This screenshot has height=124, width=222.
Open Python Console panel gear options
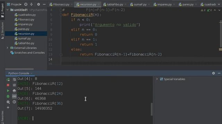(214, 73)
